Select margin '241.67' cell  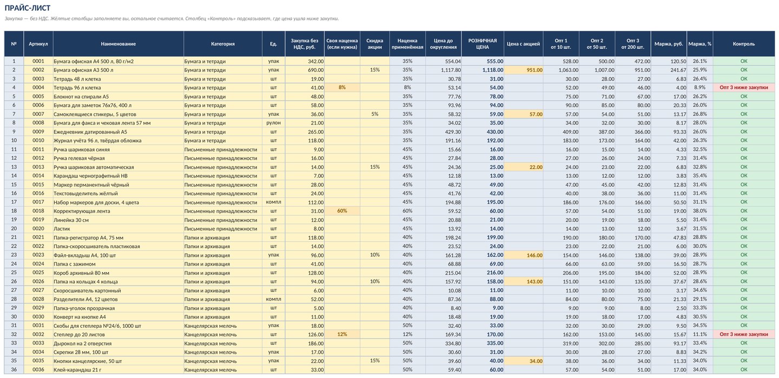tap(669, 70)
